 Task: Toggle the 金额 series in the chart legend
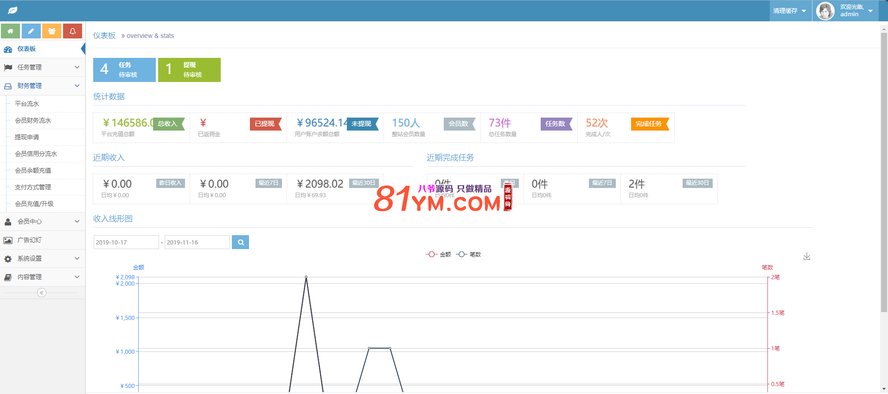click(x=438, y=254)
